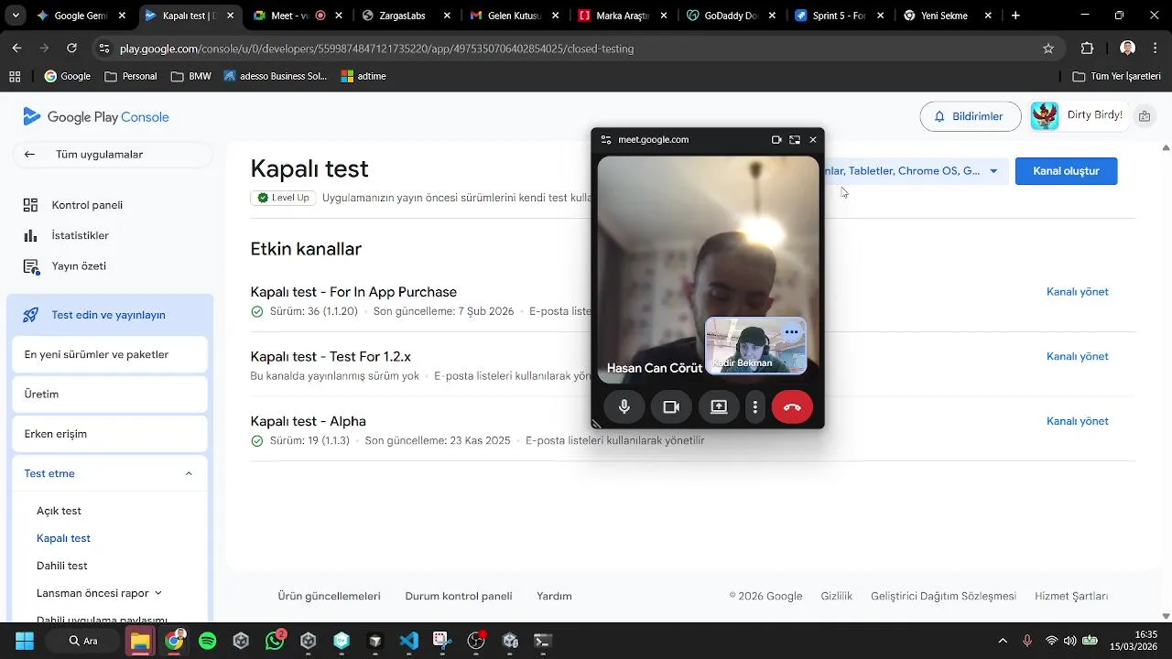
Task: Open Chrome profile avatar
Action: pos(1128,49)
